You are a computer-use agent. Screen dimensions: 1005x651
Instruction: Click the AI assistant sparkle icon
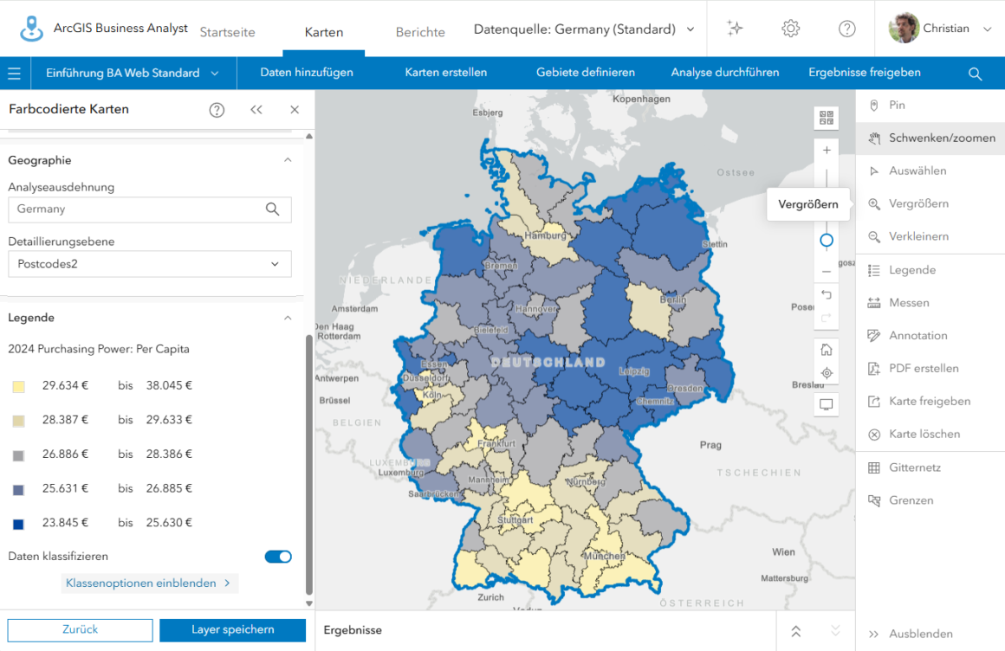pyautogui.click(x=735, y=29)
